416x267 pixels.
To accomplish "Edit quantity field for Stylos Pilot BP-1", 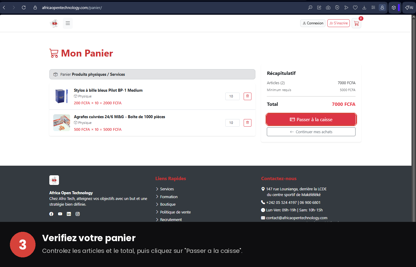I will [x=233, y=96].
